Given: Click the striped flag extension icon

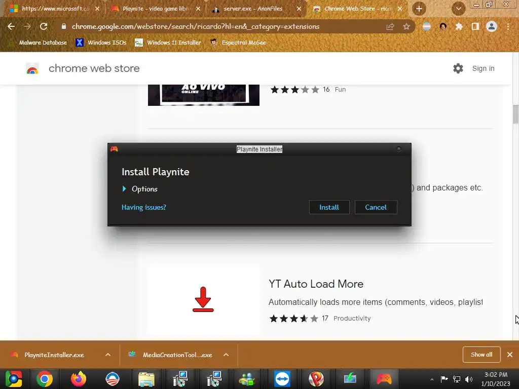Looking at the screenshot, I should click(427, 26).
